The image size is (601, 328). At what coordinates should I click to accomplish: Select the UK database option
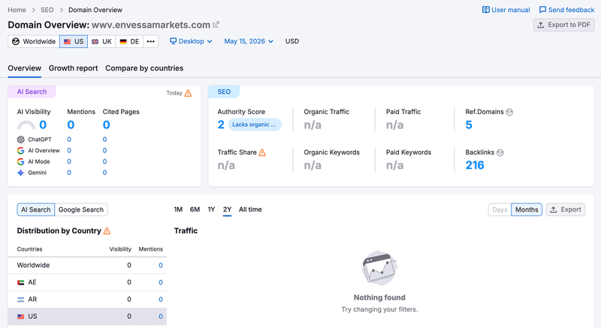coord(101,41)
